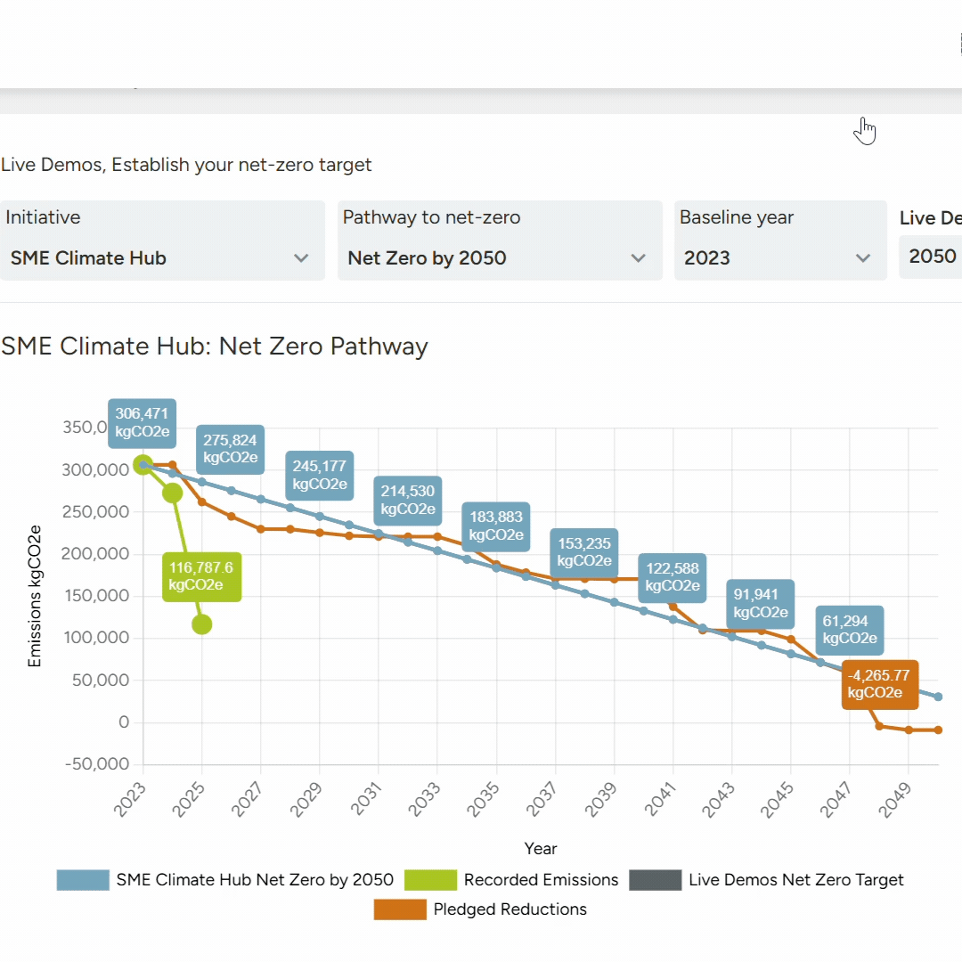The image size is (962, 962).
Task: Open the Pathway to net-zero dropdown
Action: click(500, 240)
